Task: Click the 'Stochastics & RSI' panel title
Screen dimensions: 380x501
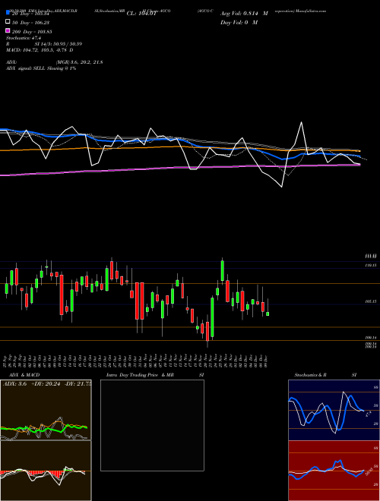Action: point(325,375)
